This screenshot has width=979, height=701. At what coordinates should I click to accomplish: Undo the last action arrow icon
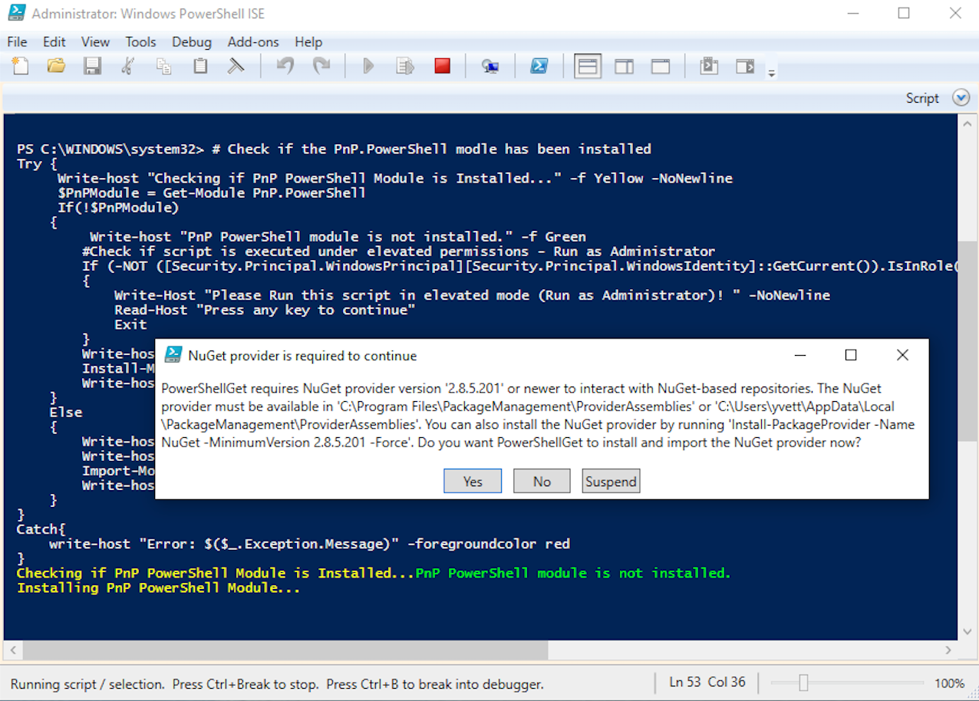[x=285, y=66]
